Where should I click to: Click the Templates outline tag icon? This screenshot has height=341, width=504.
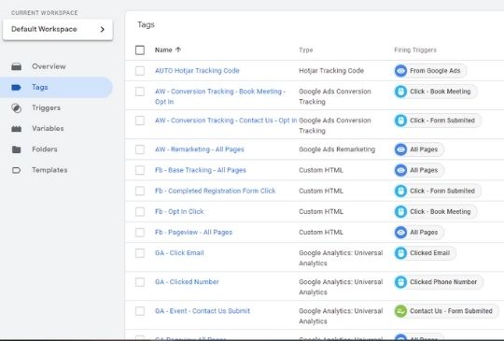(17, 170)
